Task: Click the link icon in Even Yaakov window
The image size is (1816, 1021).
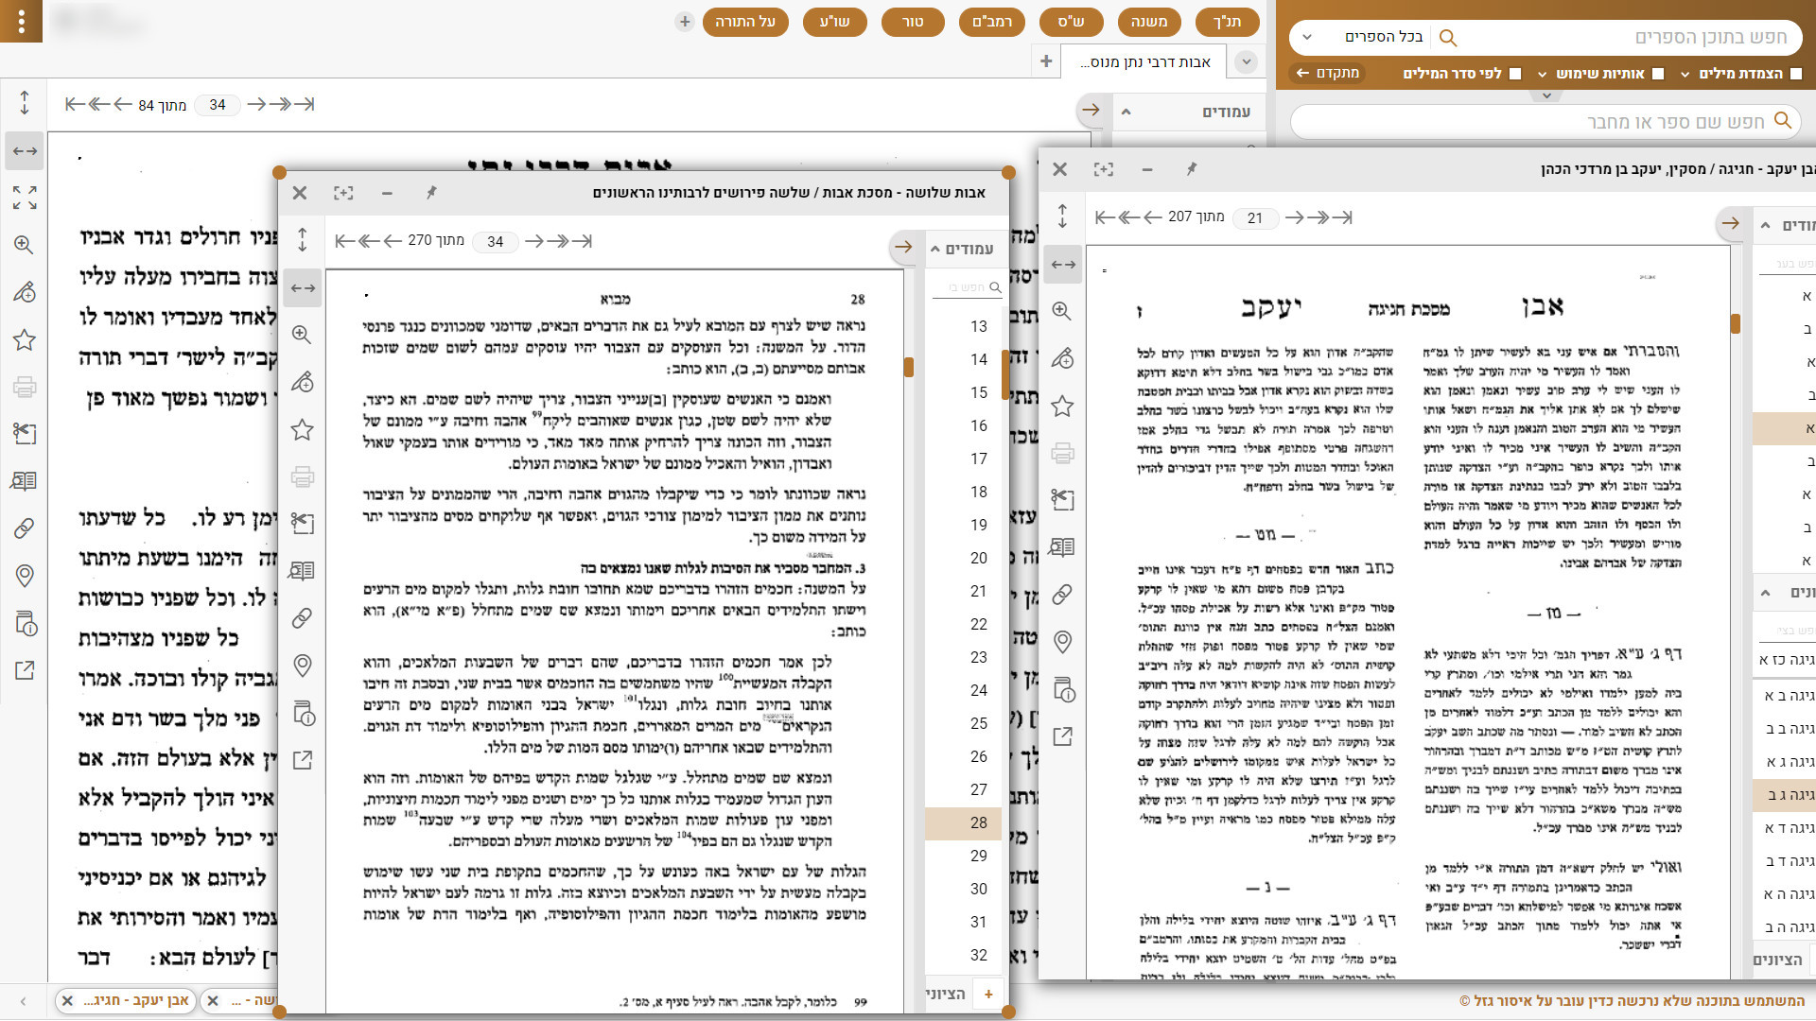Action: point(1062,595)
